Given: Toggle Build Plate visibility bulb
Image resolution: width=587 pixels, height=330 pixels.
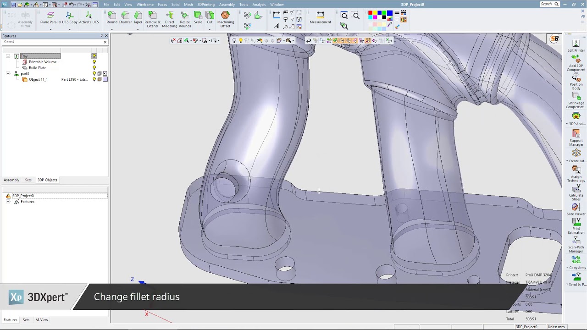Looking at the screenshot, I should [94, 68].
